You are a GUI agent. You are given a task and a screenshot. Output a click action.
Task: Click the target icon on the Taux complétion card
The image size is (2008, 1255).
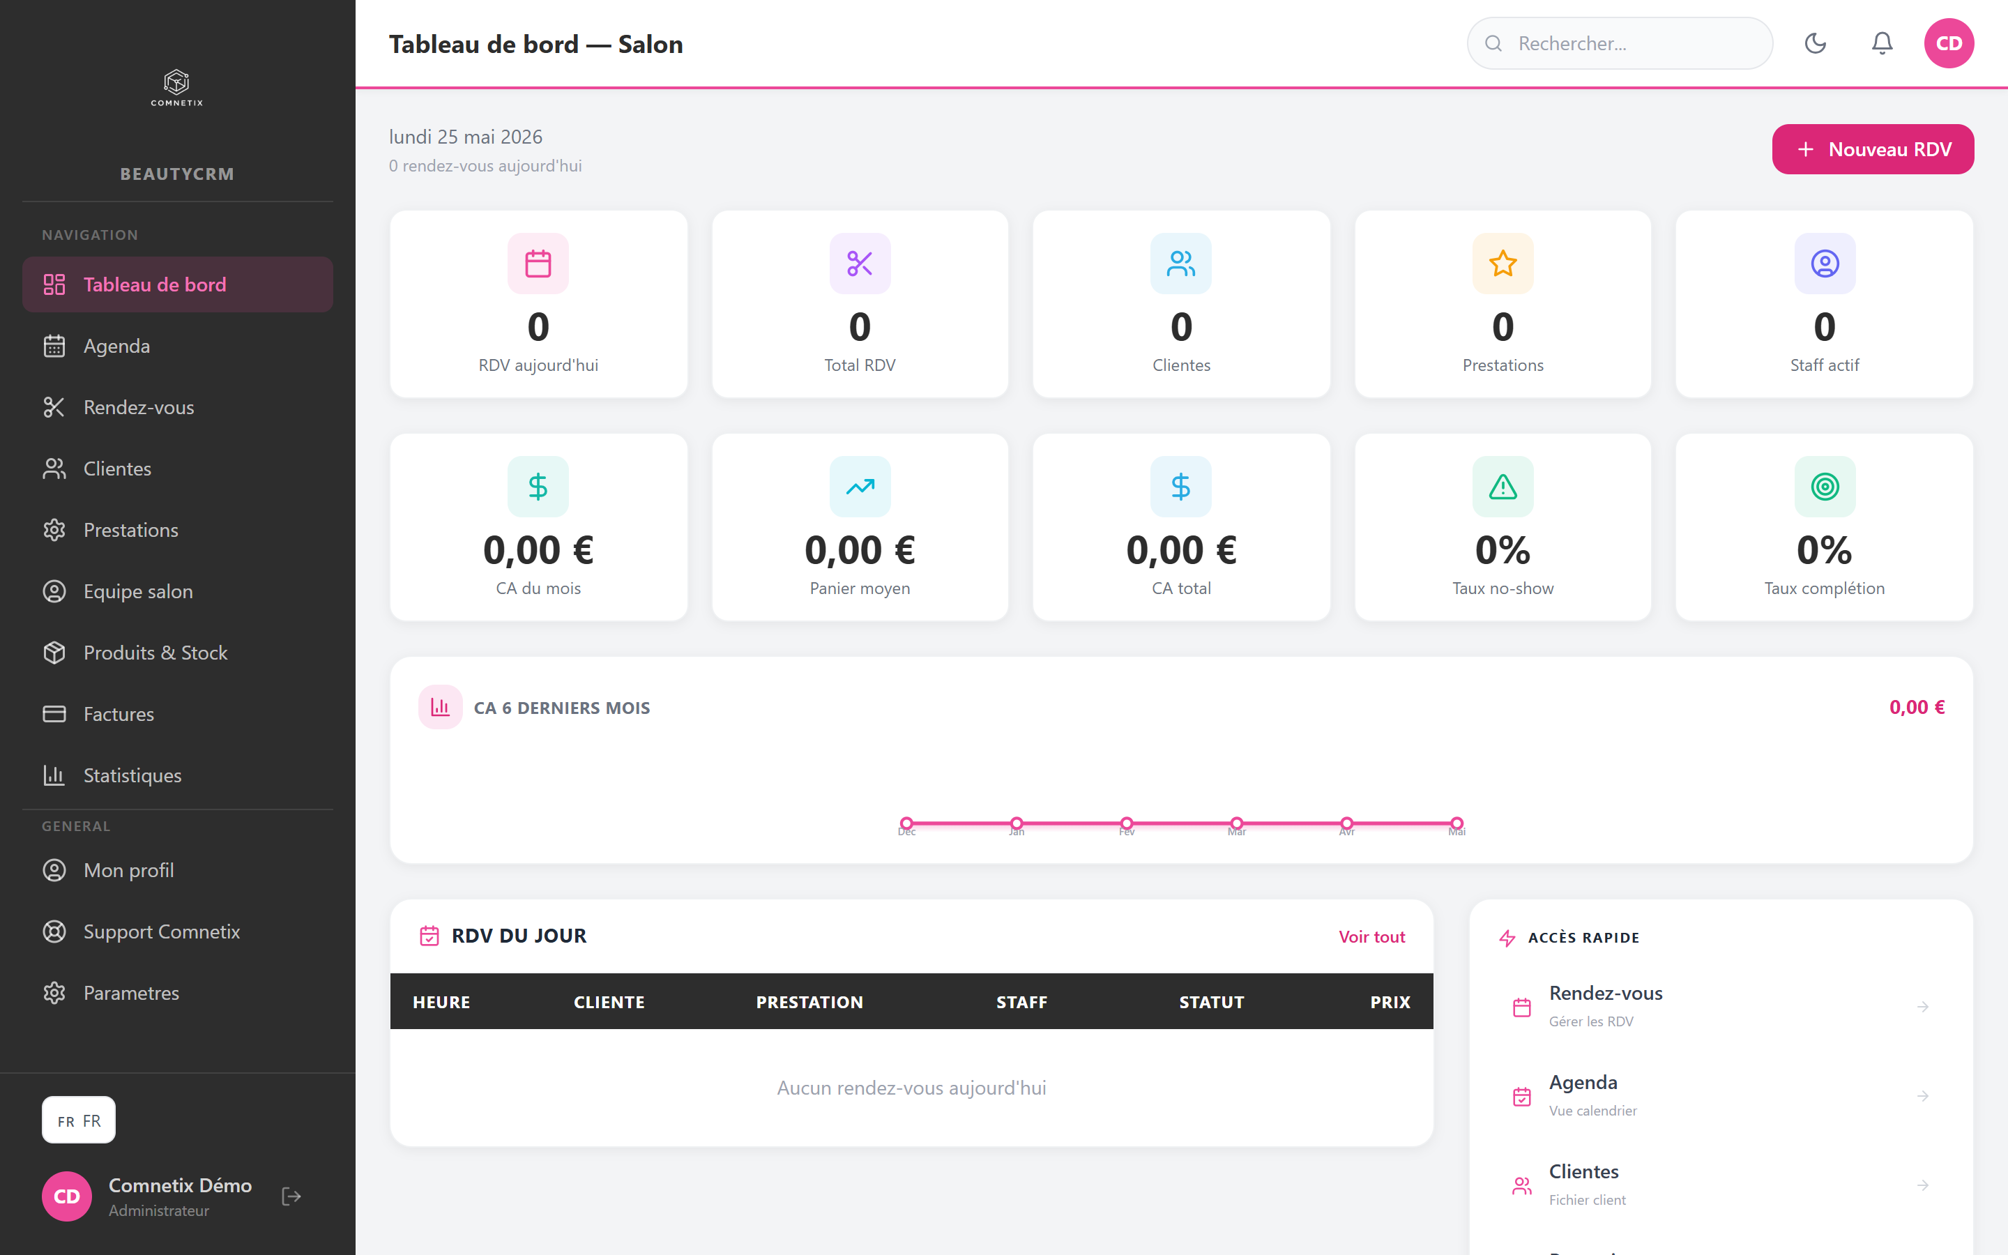[1825, 487]
